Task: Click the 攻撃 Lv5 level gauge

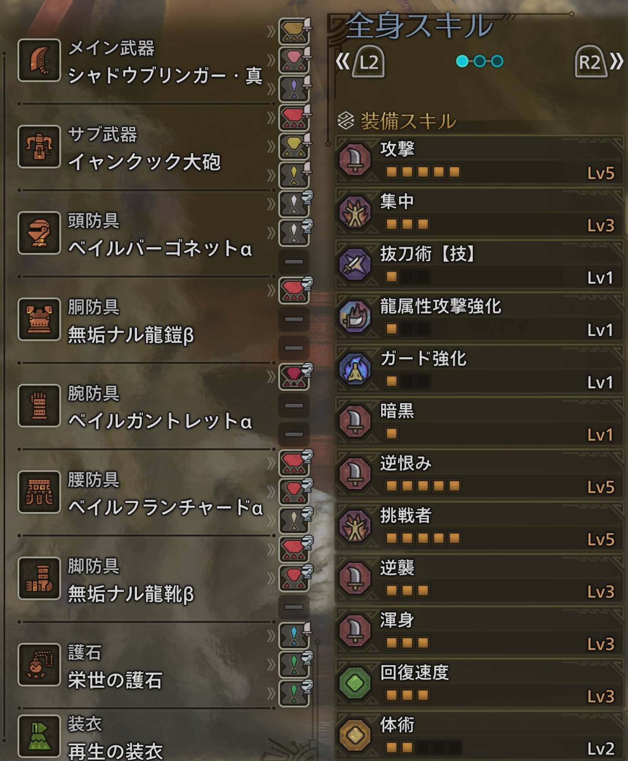Action: 423,172
